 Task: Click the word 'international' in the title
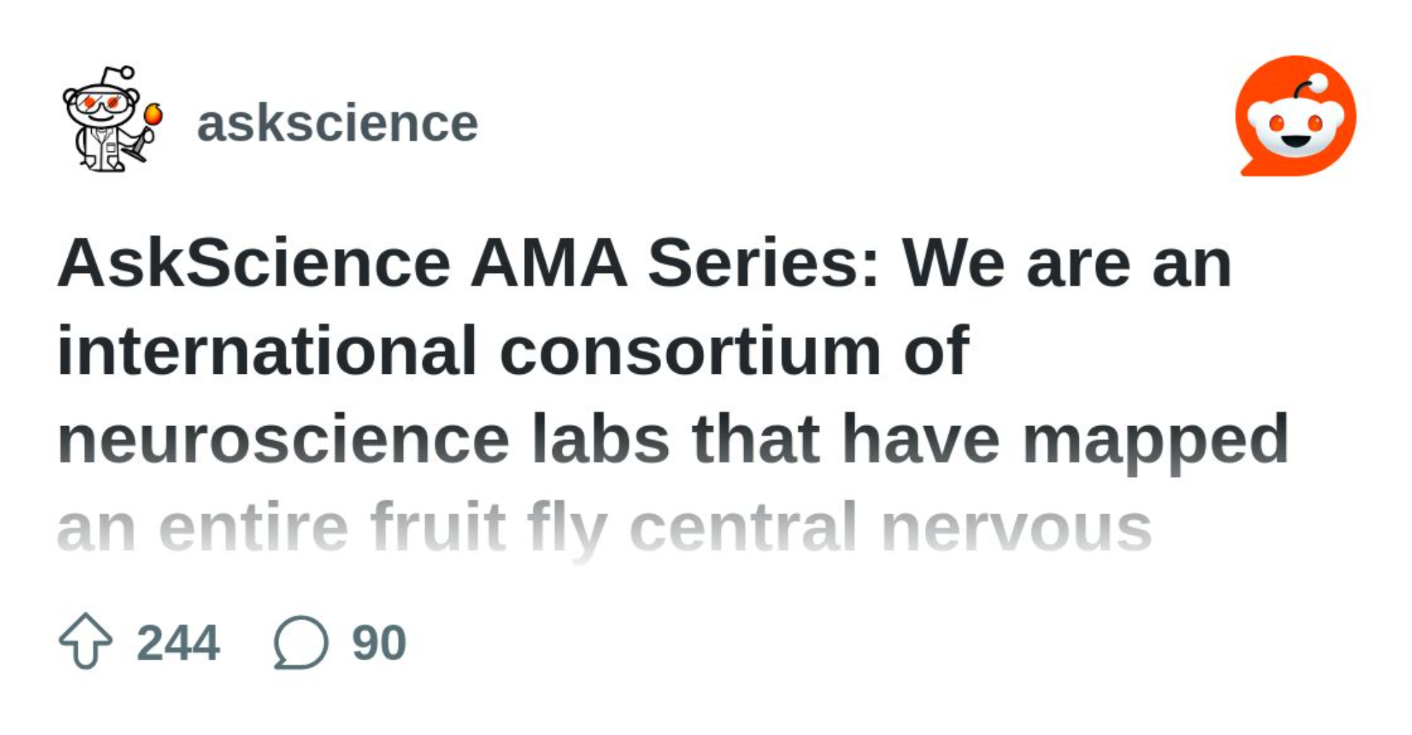click(x=267, y=351)
